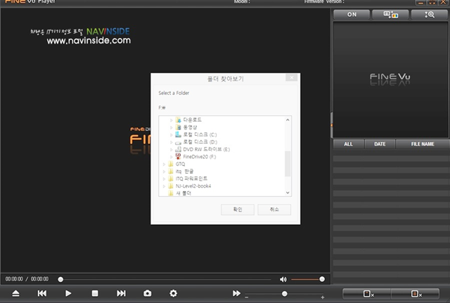Screen dimensions: 450x303
Task: Sort by DATE column tab
Action: 380,144
